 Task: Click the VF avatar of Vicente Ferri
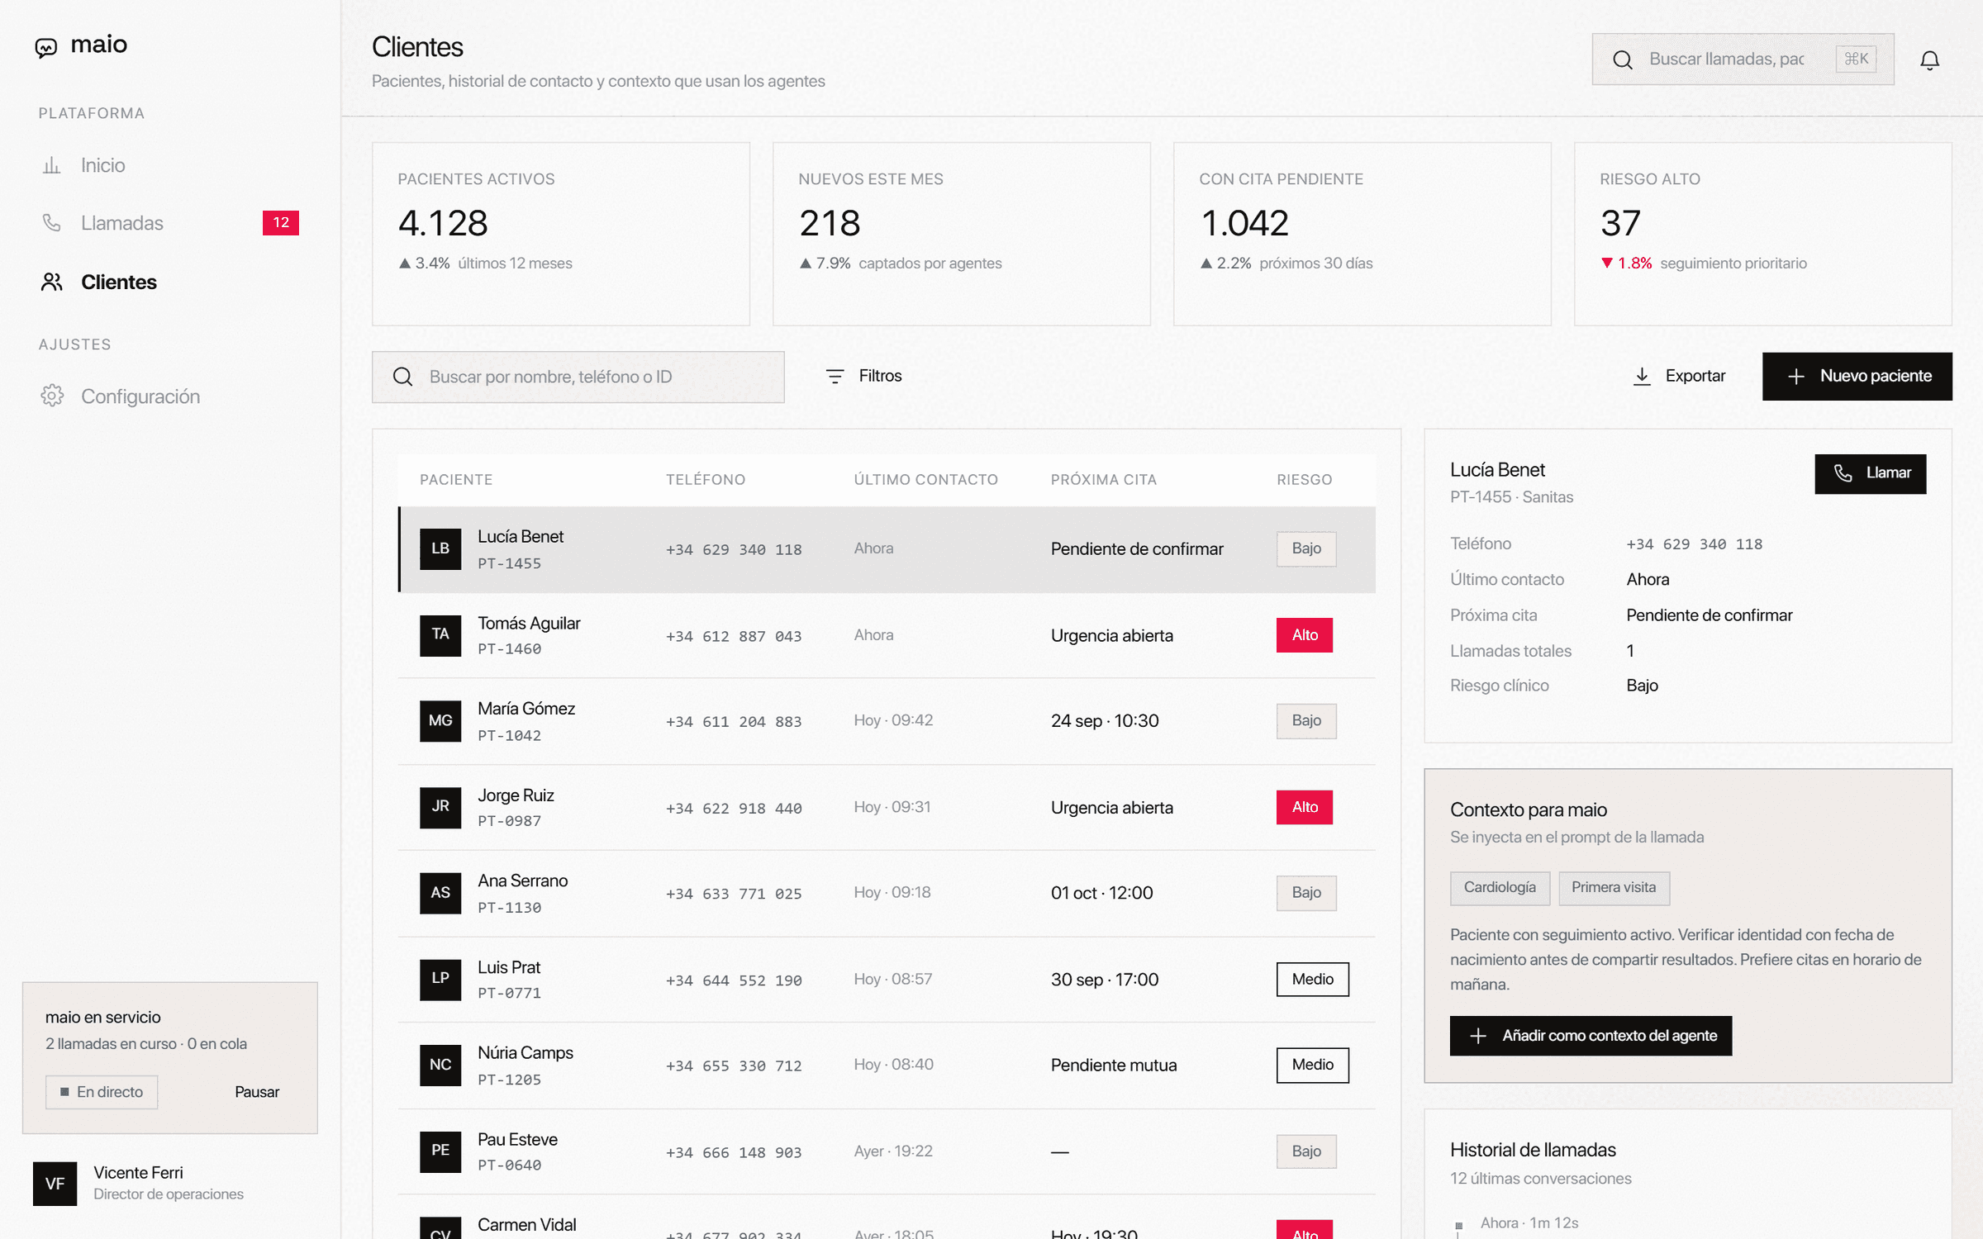pos(55,1184)
